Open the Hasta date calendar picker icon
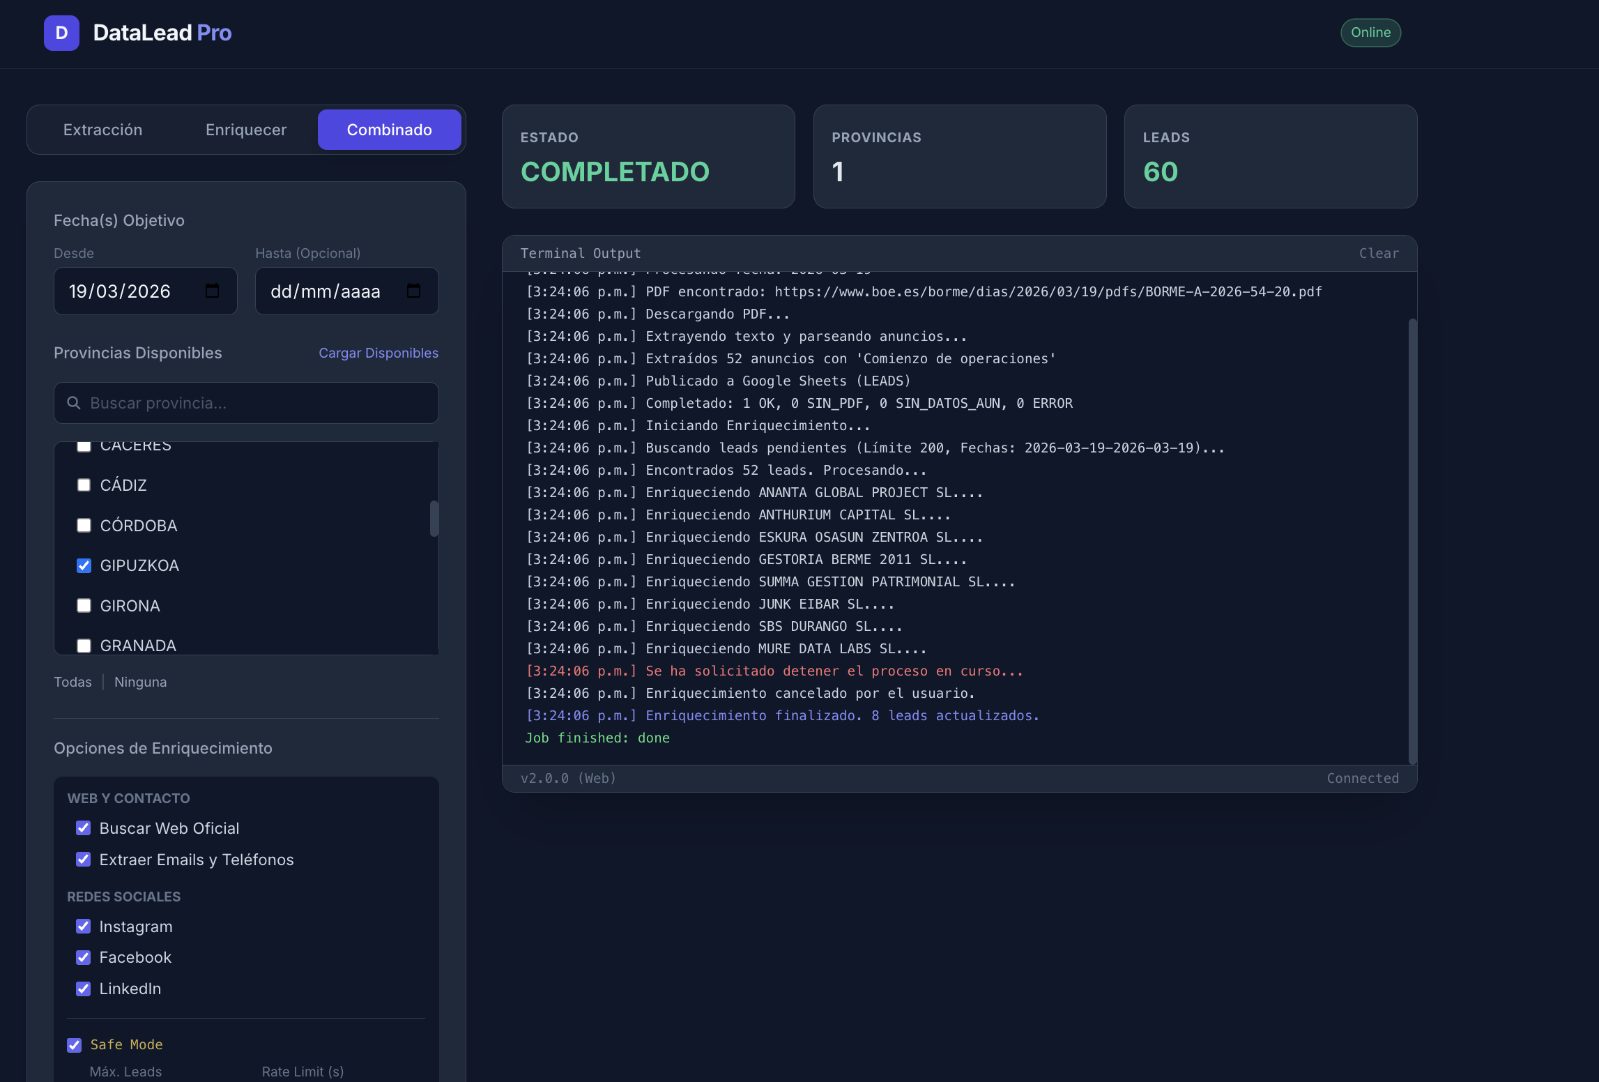The image size is (1599, 1082). click(x=413, y=291)
